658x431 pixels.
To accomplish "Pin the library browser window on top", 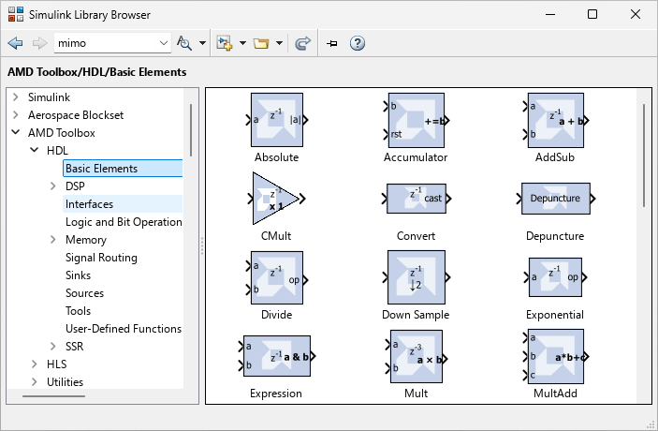I will pos(331,43).
